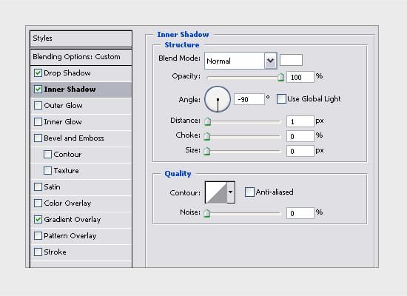The height and width of the screenshot is (296, 407).
Task: Pick the inner shadow color swatch
Action: tap(291, 60)
